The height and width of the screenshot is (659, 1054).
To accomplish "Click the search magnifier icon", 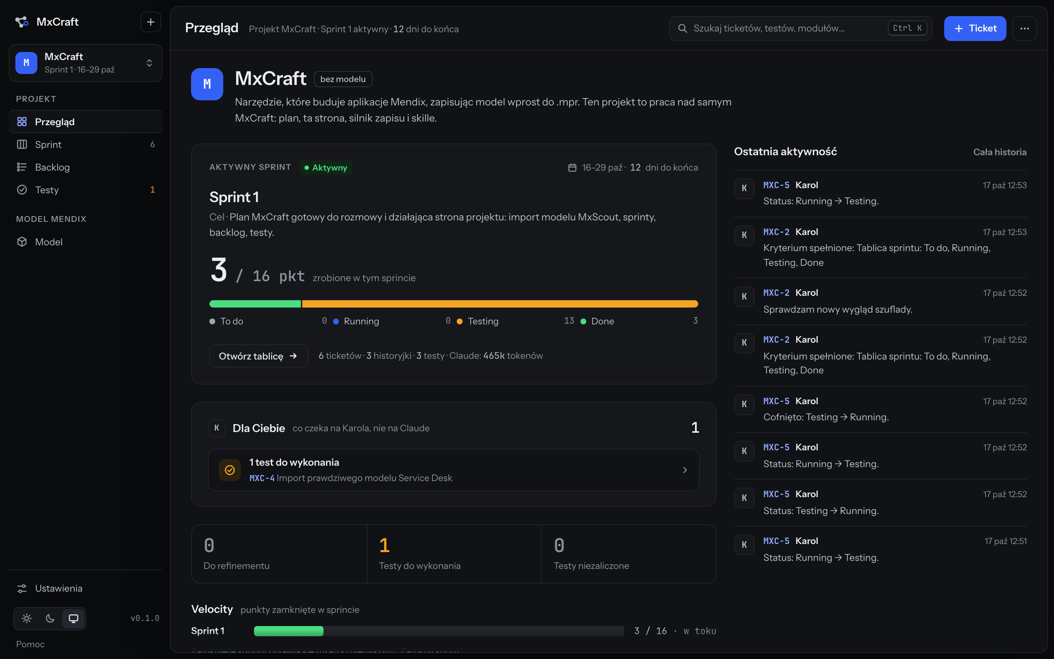I will 683,28.
